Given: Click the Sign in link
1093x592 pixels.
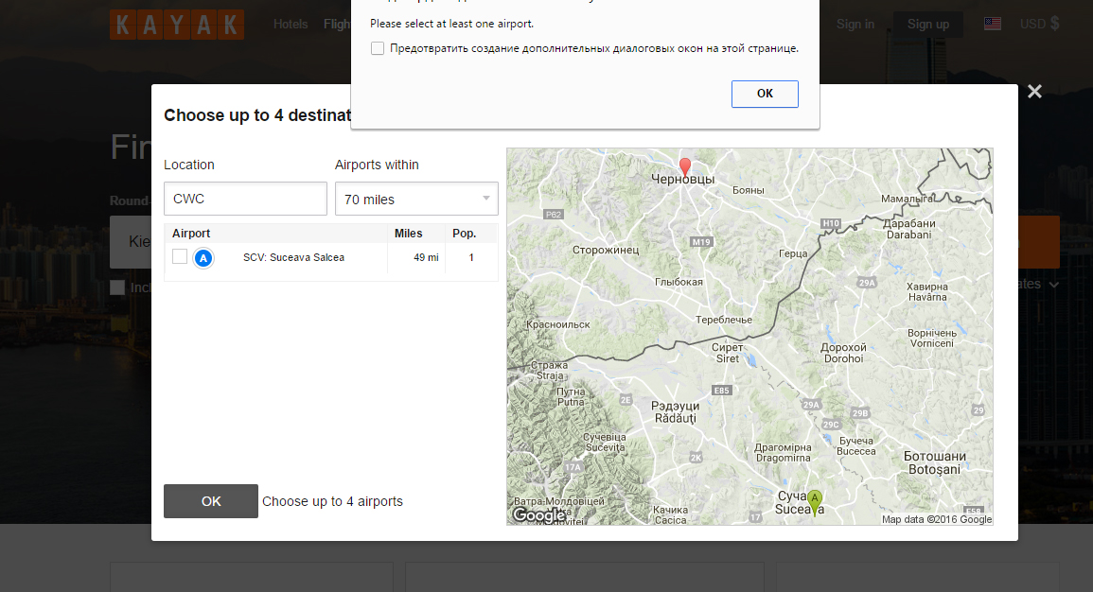Looking at the screenshot, I should coord(855,25).
